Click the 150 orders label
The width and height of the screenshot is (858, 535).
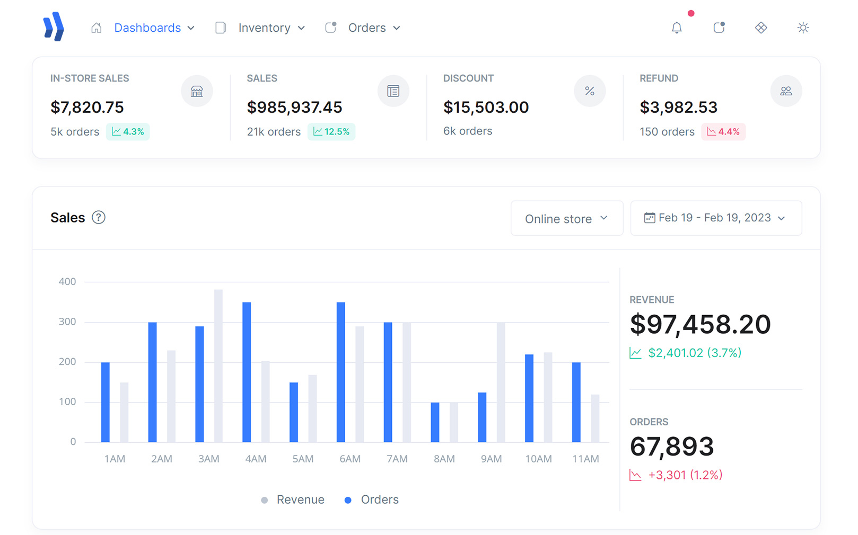[x=667, y=132]
